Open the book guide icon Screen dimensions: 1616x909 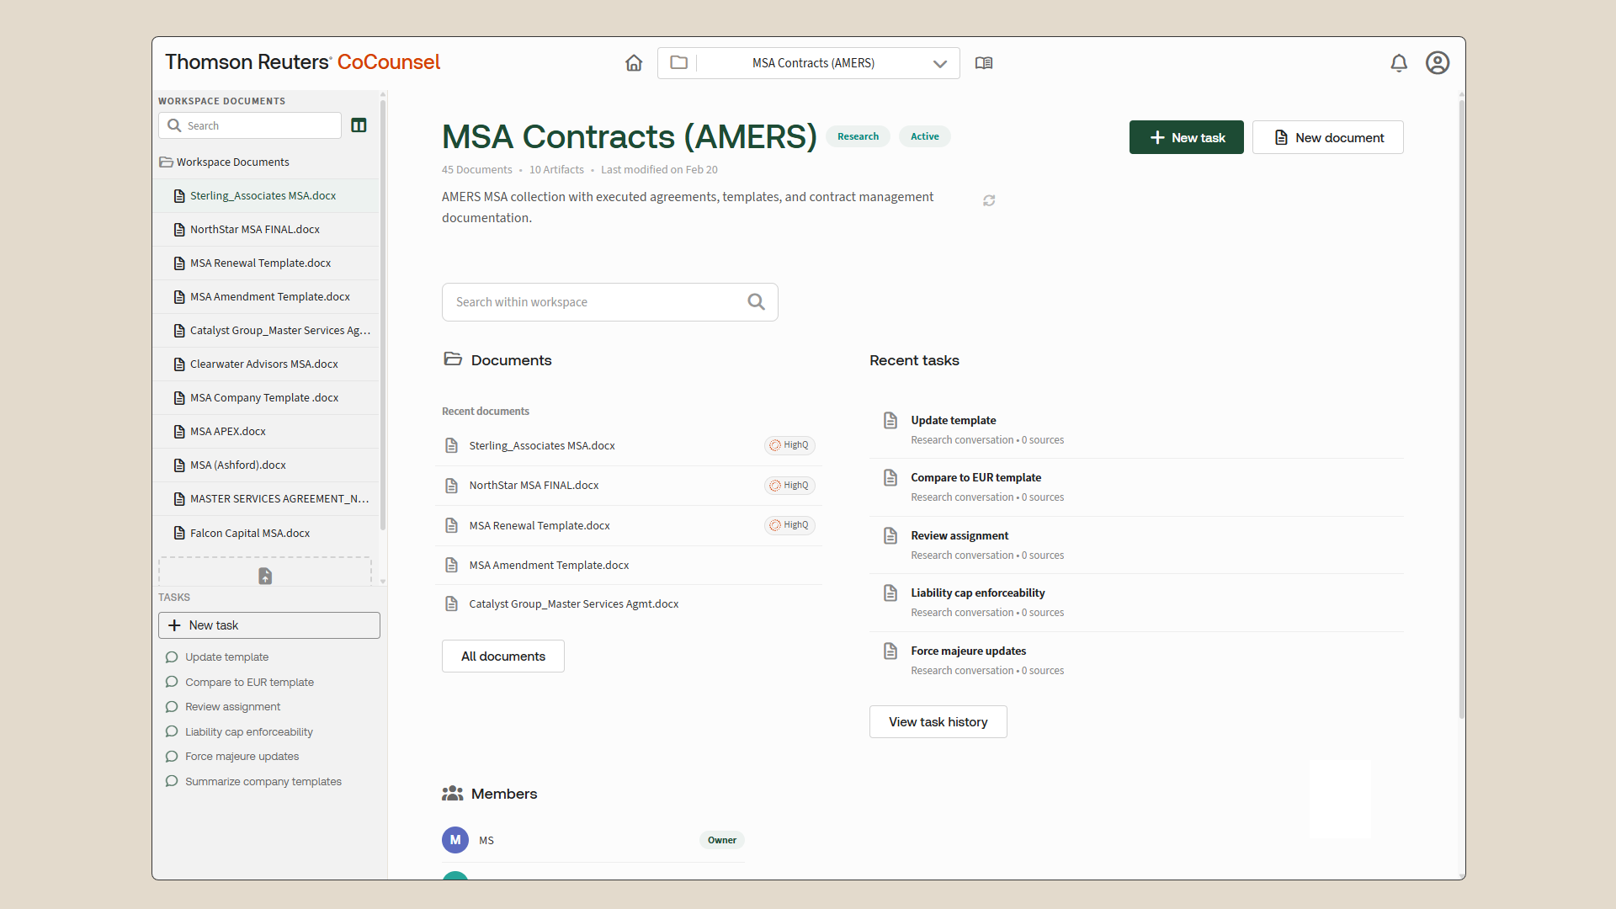[984, 63]
